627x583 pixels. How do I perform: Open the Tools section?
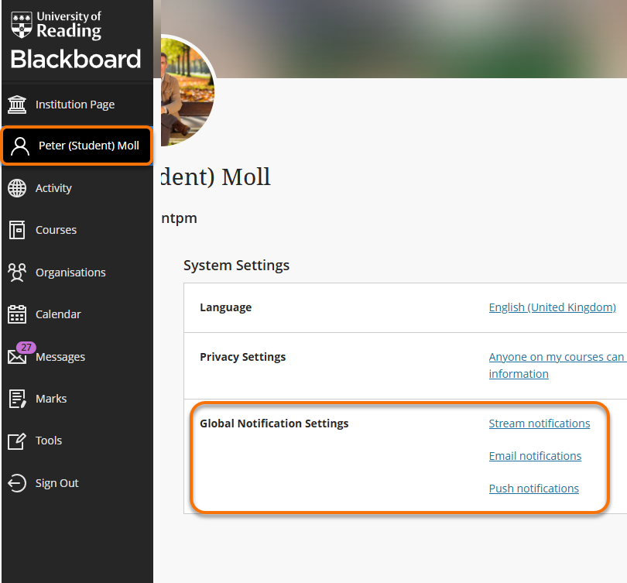coord(47,440)
